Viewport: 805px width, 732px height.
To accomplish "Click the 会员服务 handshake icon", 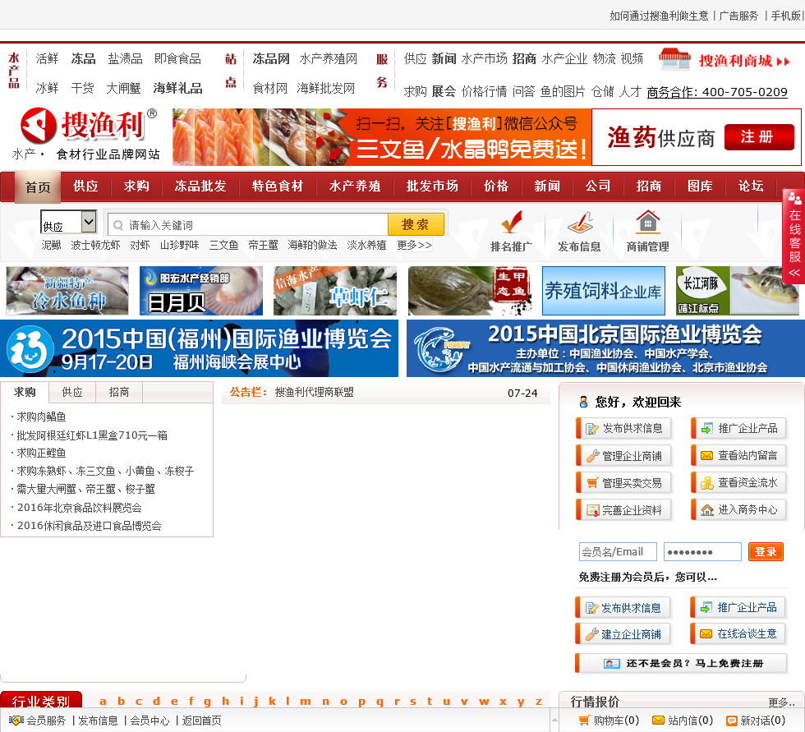I will (16, 720).
